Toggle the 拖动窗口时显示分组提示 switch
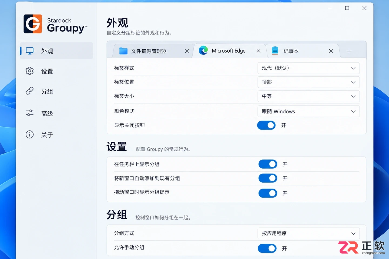The height and width of the screenshot is (259, 389). click(268, 193)
